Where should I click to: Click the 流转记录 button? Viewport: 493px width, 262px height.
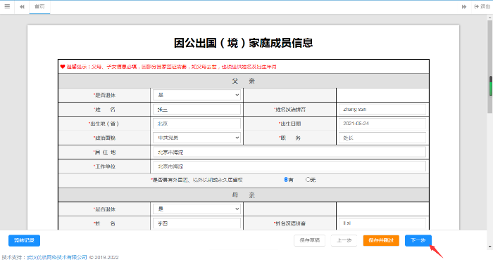point(24,240)
